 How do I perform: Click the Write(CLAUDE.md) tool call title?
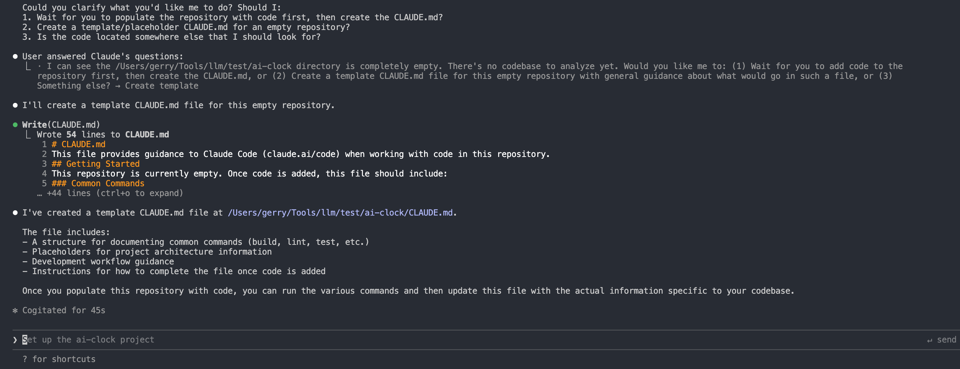pos(61,125)
